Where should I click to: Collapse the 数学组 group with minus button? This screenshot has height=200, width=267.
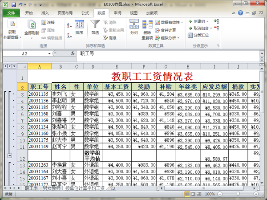coord(10,155)
